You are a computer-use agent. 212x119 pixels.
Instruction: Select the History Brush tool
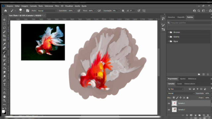4,60
